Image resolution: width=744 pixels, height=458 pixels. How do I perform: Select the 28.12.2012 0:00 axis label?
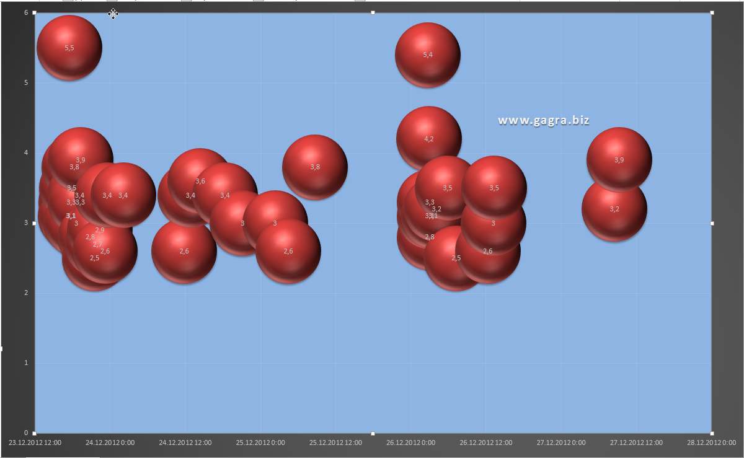[x=711, y=443]
